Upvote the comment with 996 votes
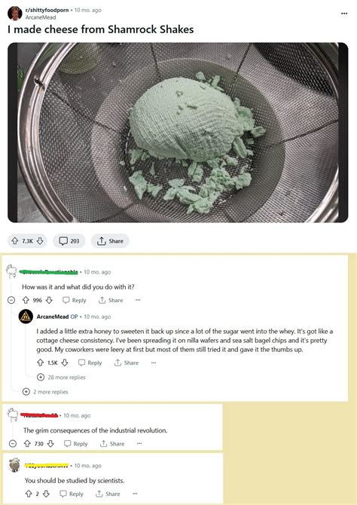 [26, 300]
